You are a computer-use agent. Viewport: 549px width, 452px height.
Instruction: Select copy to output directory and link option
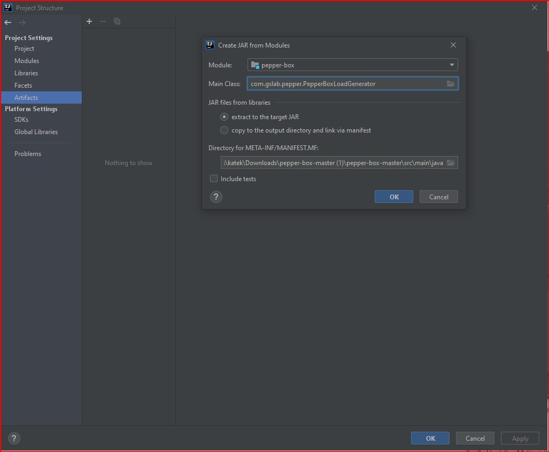pos(224,130)
